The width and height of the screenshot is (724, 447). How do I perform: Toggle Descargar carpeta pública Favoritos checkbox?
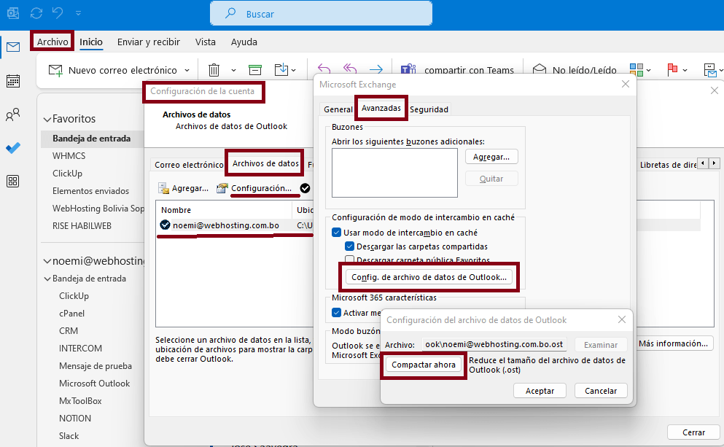click(x=349, y=260)
